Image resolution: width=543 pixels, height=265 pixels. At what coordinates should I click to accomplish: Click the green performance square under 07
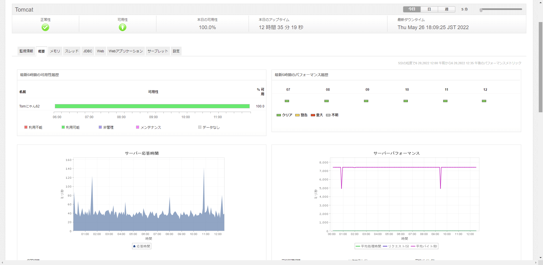click(287, 101)
